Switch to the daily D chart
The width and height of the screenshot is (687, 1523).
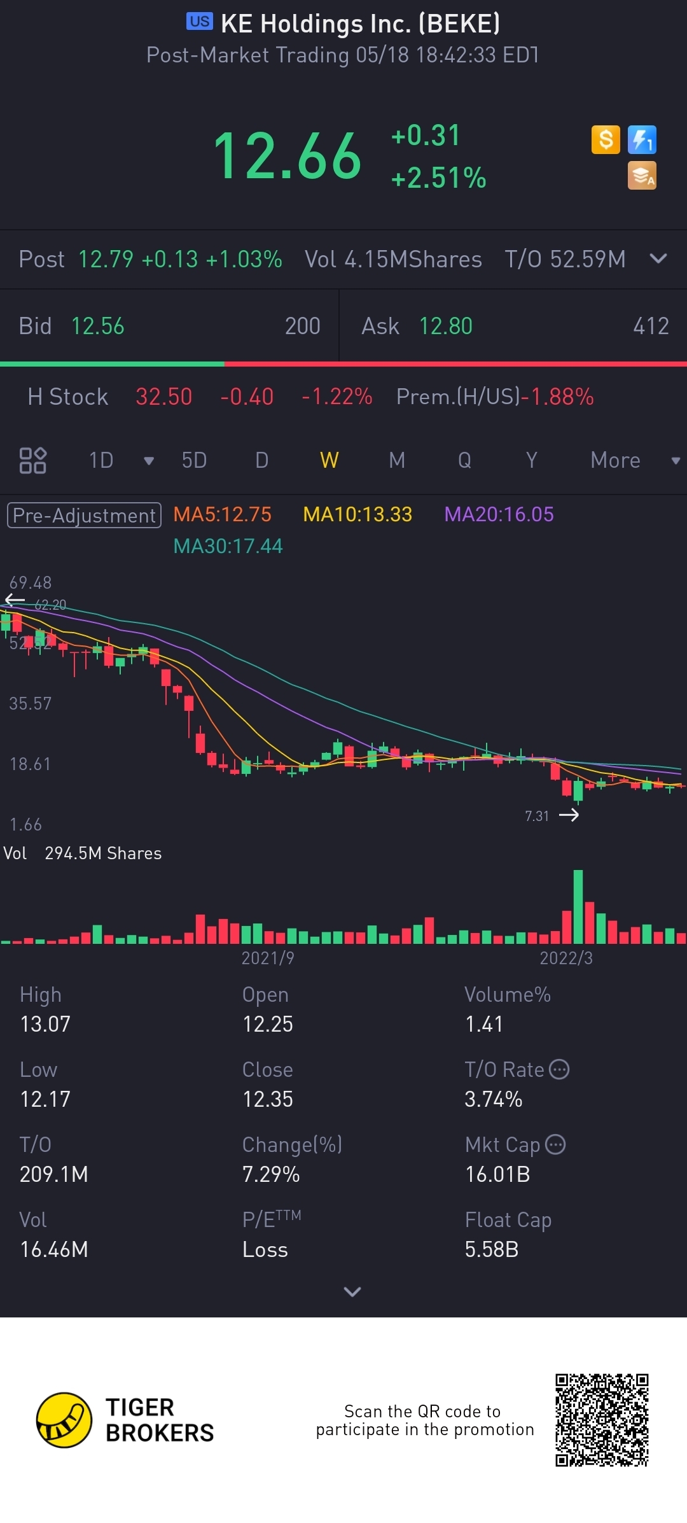261,460
